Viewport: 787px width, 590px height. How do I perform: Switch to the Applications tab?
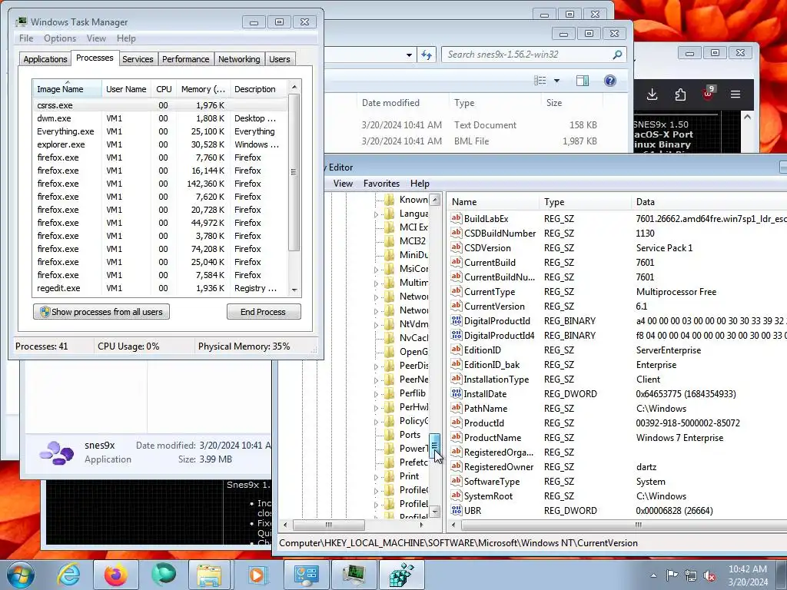45,59
